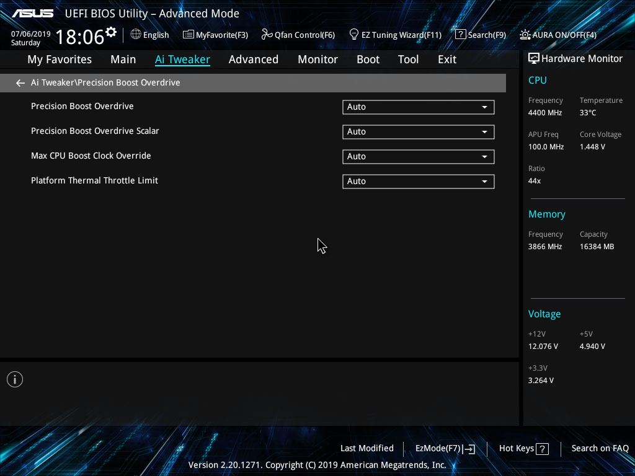Click the Hardware Monitor title
Image resolution: width=635 pixels, height=476 pixels.
coord(582,59)
